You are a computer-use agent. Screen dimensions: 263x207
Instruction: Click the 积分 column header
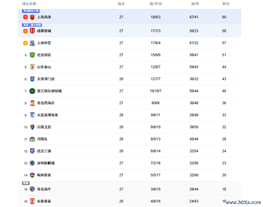point(226,4)
